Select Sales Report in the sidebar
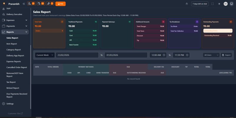Screen dimensions: 236x118 click(x=12, y=38)
